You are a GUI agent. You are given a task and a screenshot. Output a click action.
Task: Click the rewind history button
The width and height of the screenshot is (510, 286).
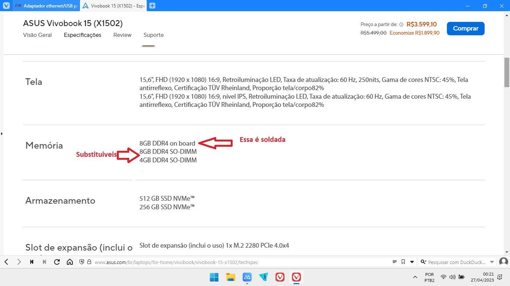[x=32, y=262]
